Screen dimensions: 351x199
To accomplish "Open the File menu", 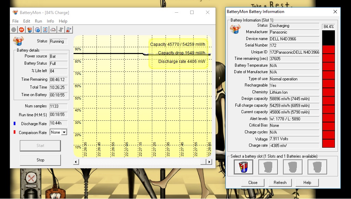I will click(x=15, y=21).
